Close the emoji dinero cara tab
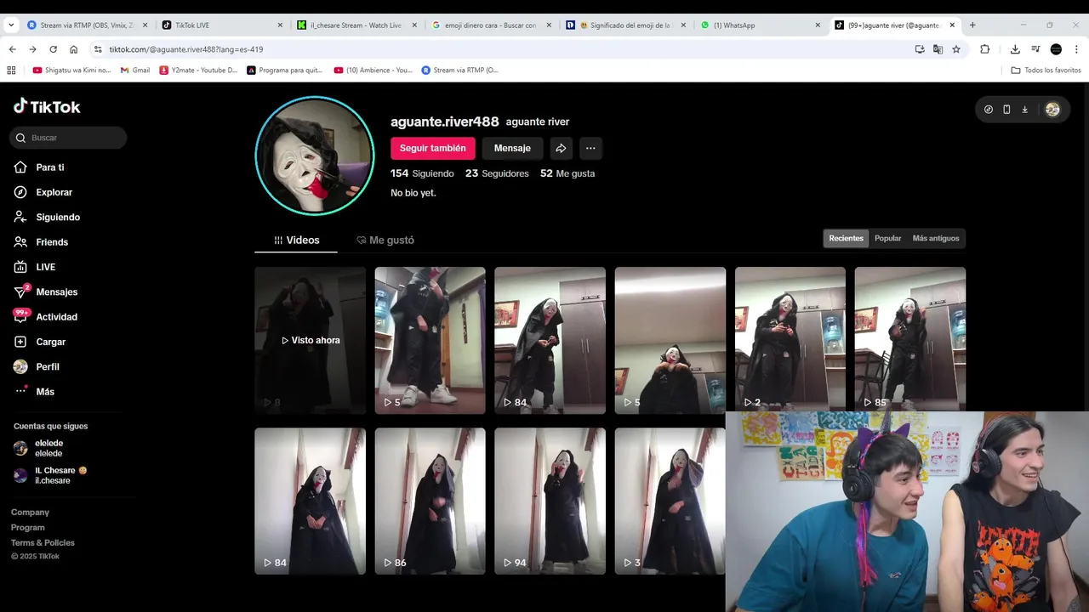The height and width of the screenshot is (612, 1089). [x=549, y=25]
